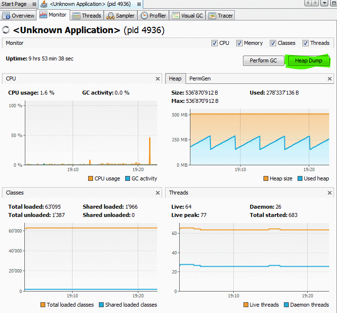337x313 pixels.
Task: Close the Start Page tab
Action: [34, 4]
